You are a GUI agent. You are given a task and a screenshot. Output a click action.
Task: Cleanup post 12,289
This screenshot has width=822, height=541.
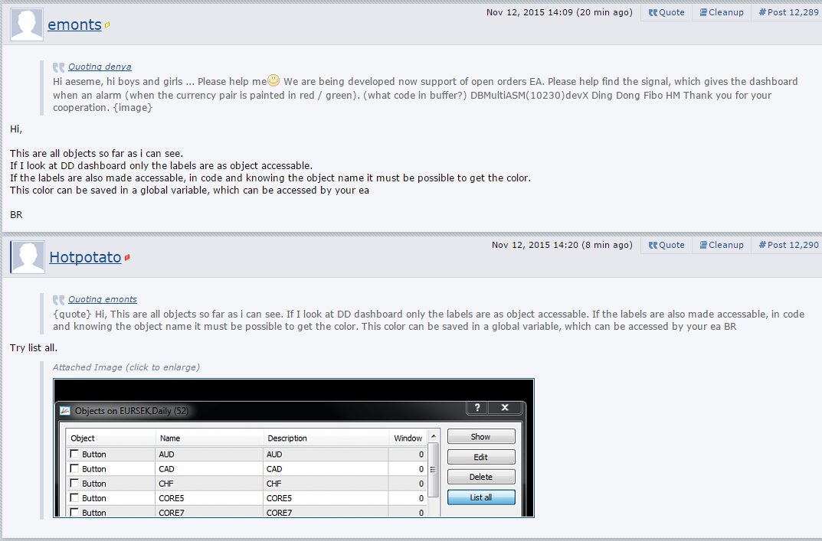(722, 12)
